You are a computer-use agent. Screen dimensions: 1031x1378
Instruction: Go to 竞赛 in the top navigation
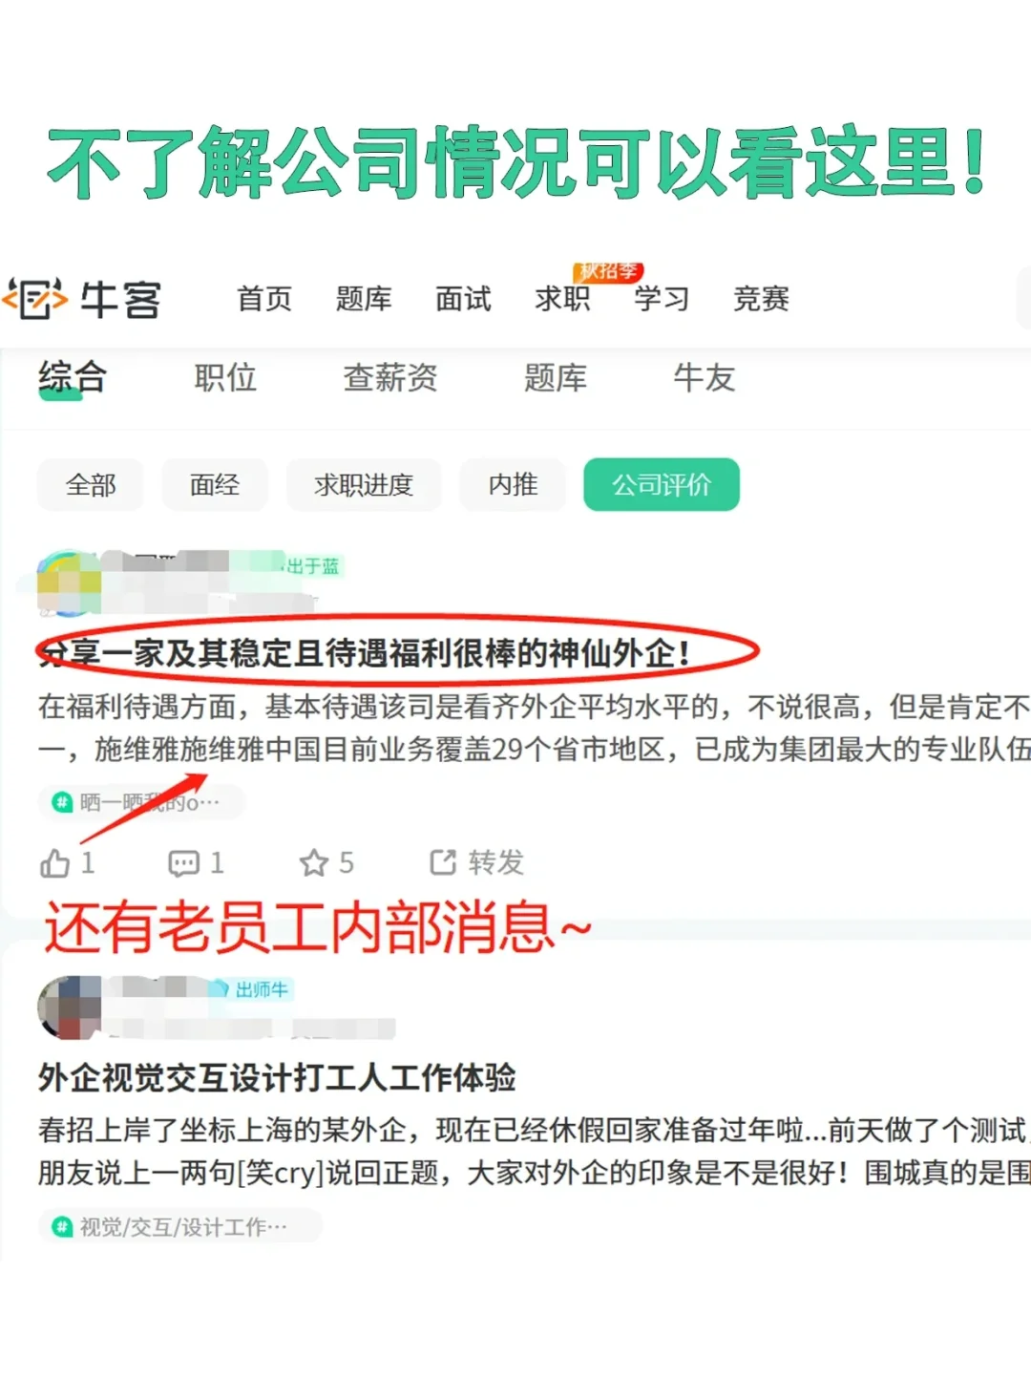click(x=761, y=299)
